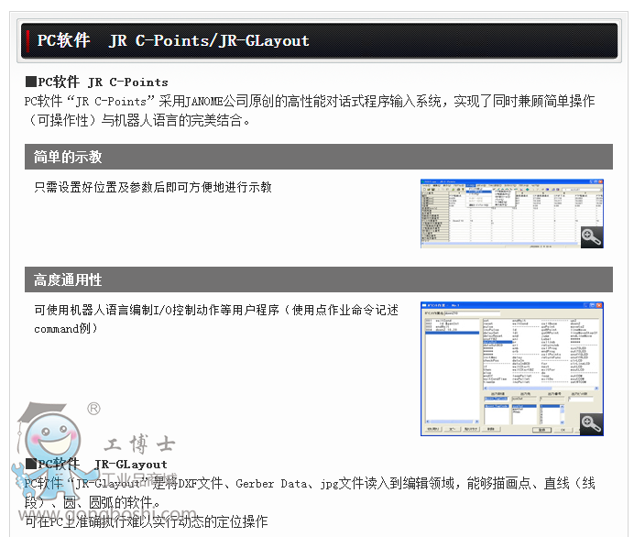Viewport: 634px width, 537px height.
Task: Click the paragraph starting '可使用机器人语言编制I/O控制'
Action: (216, 319)
